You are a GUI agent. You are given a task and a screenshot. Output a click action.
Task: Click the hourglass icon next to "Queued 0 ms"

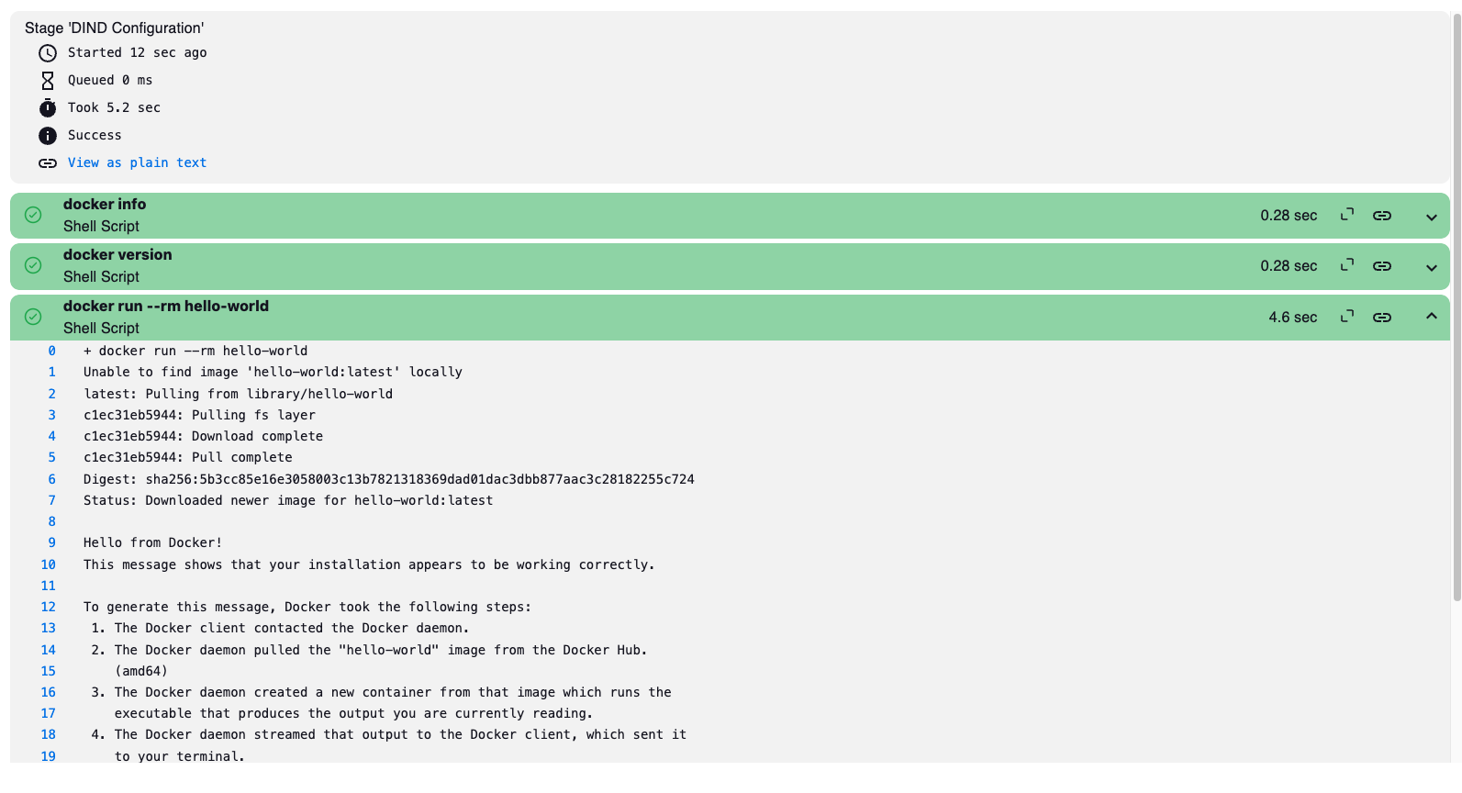tap(47, 80)
